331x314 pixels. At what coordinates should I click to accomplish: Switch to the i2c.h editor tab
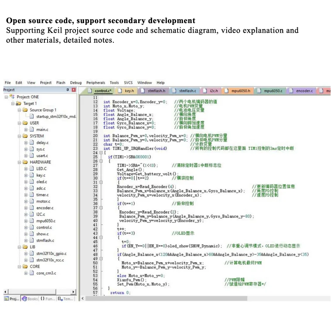[x=211, y=91]
